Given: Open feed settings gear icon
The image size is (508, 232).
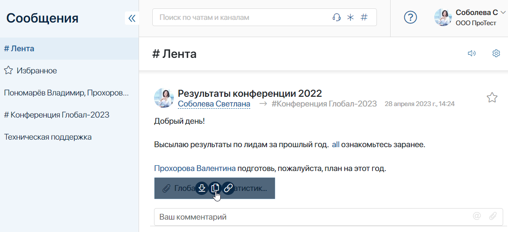Looking at the screenshot, I should tap(497, 53).
